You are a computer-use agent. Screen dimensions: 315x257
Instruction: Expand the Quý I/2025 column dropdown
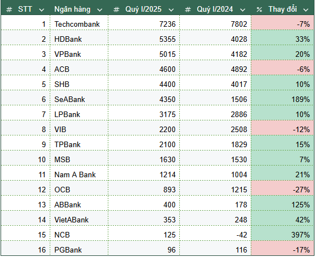[171, 10]
